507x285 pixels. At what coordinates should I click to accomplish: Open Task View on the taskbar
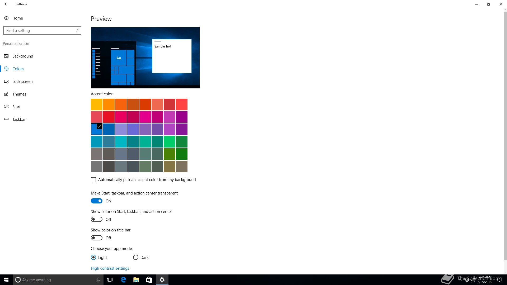point(110,280)
